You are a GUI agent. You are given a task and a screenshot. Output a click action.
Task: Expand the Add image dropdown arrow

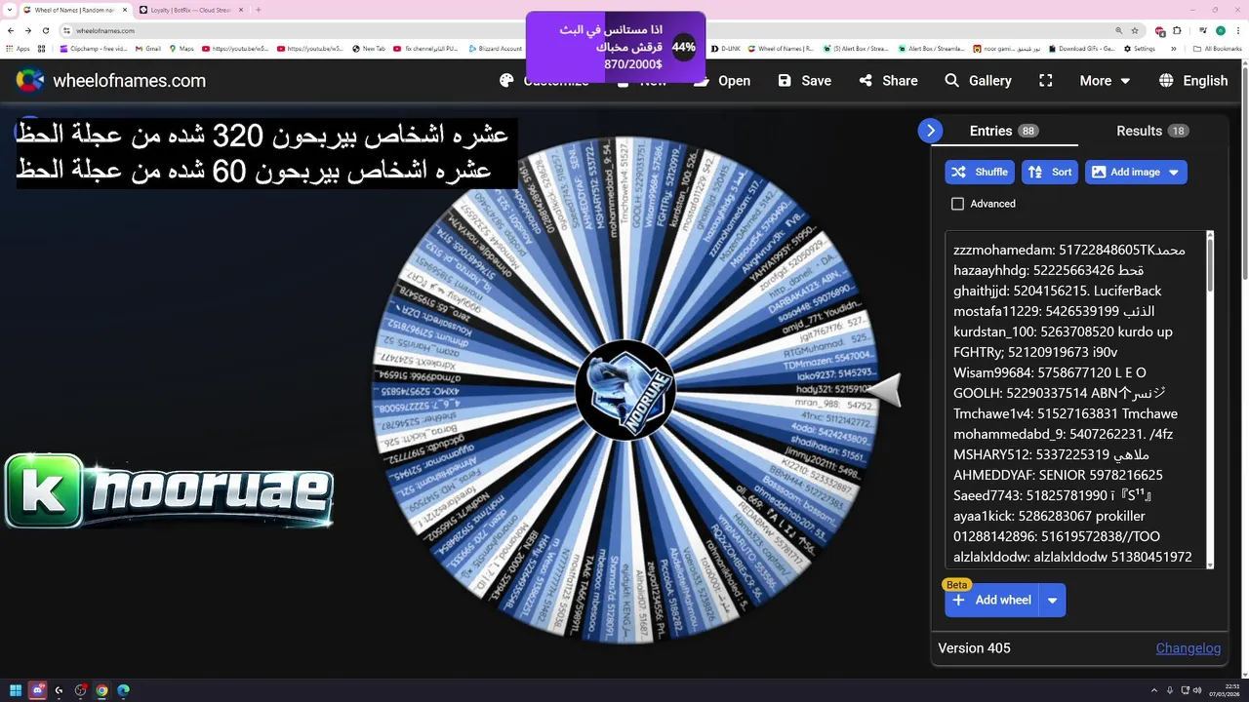pos(1174,173)
